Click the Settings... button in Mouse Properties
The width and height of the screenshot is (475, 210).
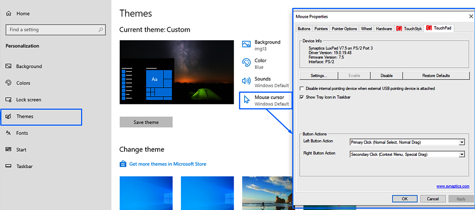pos(319,75)
